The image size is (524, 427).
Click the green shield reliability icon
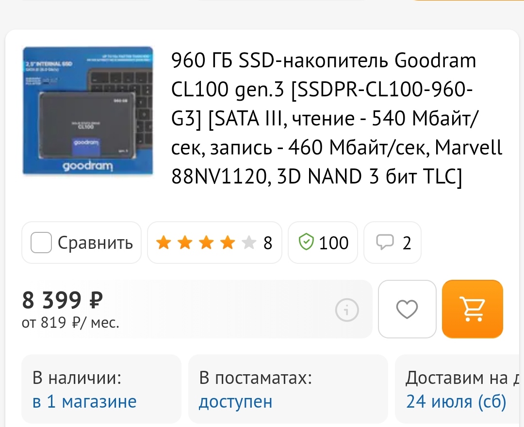coord(306,243)
